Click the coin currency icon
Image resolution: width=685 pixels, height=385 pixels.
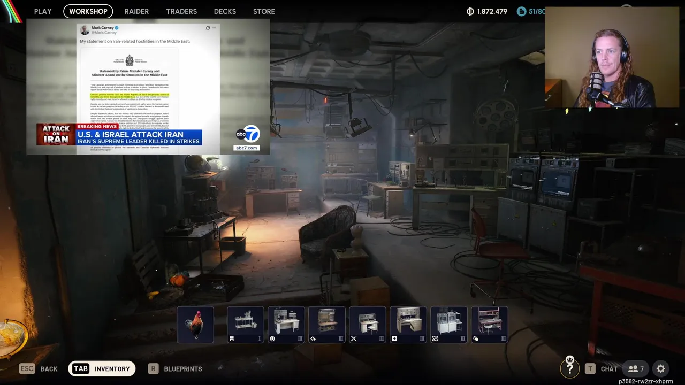[471, 11]
